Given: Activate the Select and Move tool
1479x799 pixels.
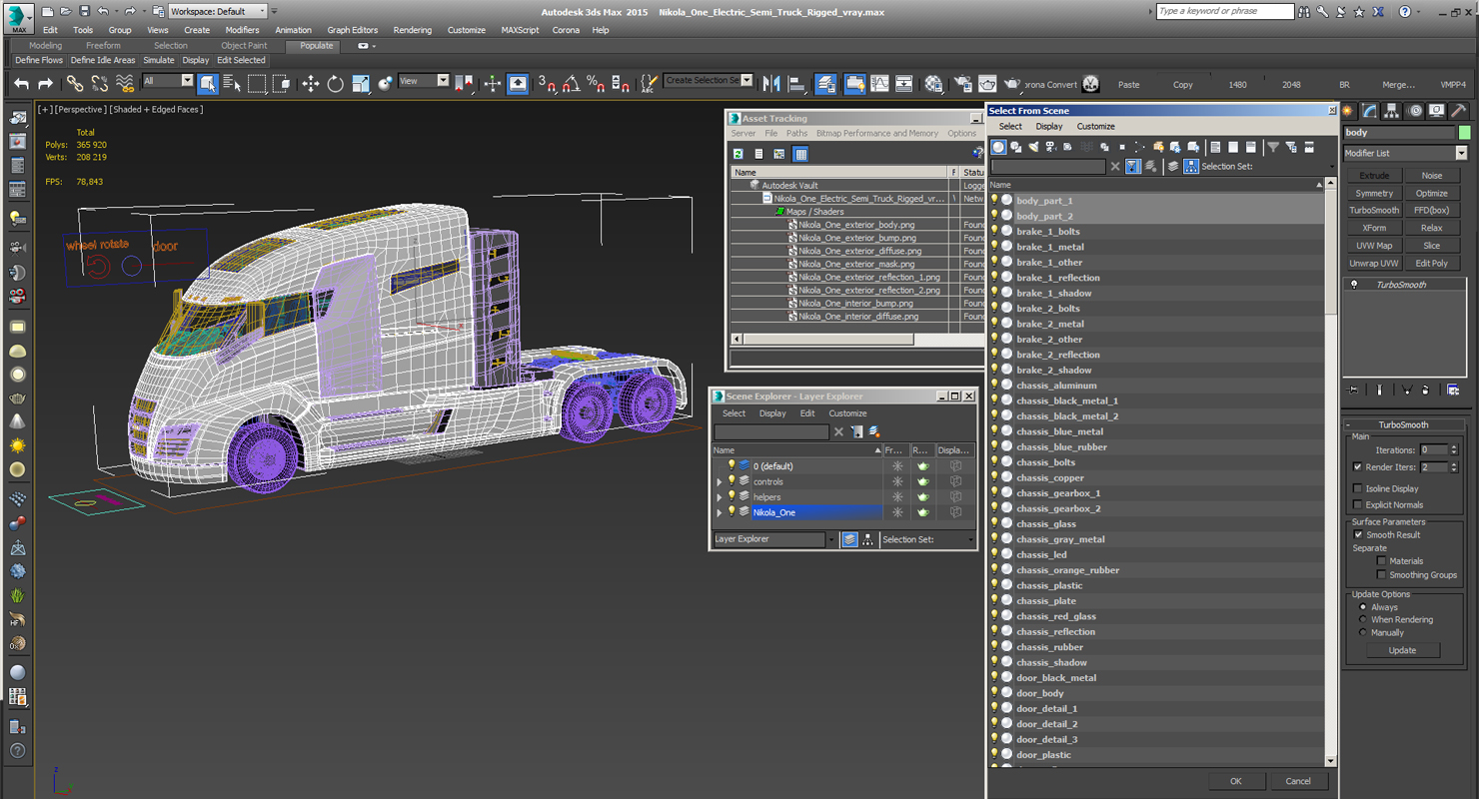Looking at the screenshot, I should pyautogui.click(x=311, y=84).
